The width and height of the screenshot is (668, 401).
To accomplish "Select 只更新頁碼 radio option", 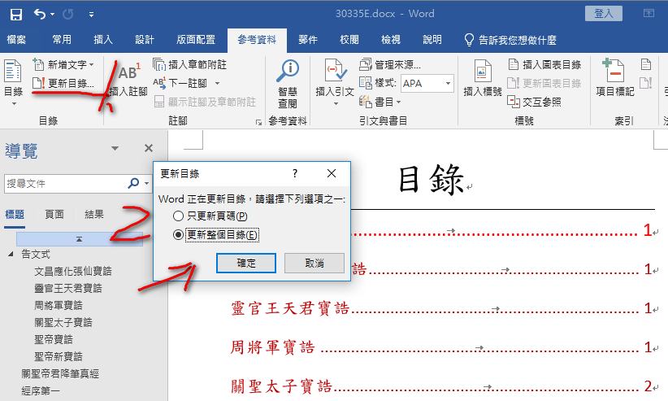I will (x=179, y=216).
